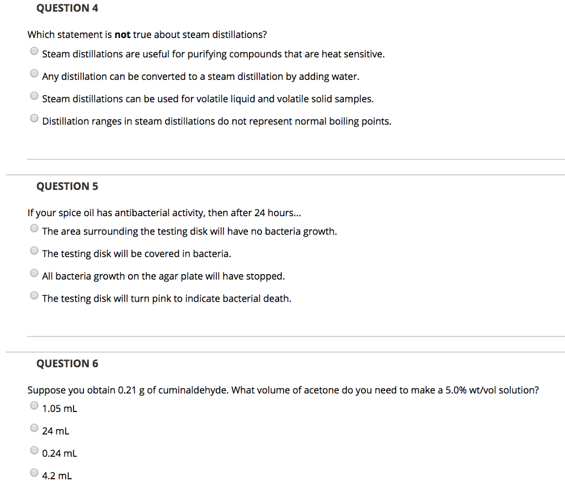Screen dimensions: 565x487
Task: Click the QUESTION 6 heading
Action: [67, 363]
